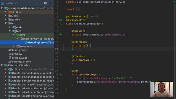Click run class gutter icon on line 14
This screenshot has width=176, height=99.
(61, 24)
